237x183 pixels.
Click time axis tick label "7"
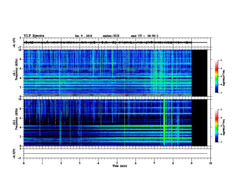point(154,163)
